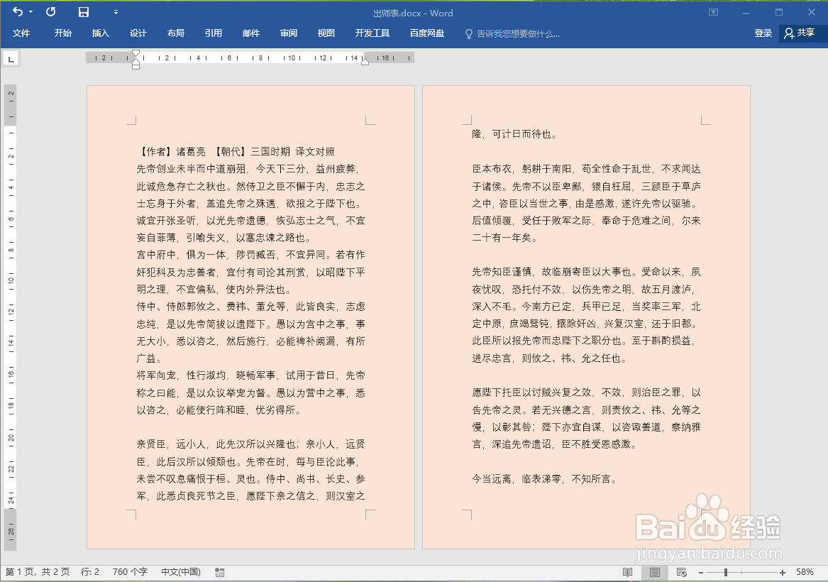
Task: Click the Undo icon
Action: tap(18, 12)
